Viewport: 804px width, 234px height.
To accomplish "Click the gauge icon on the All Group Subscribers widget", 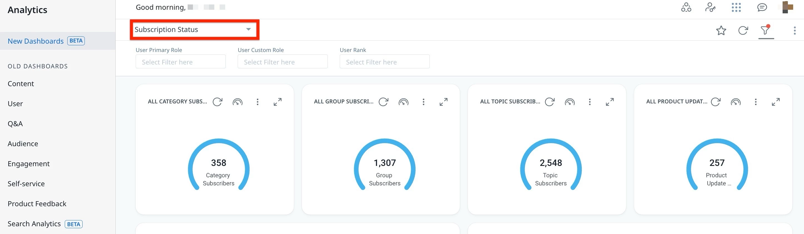I will coord(404,102).
